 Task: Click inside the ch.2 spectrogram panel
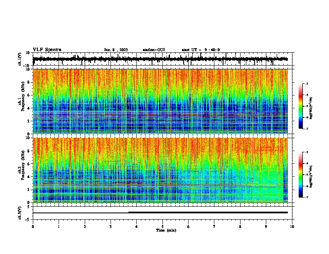(160, 170)
